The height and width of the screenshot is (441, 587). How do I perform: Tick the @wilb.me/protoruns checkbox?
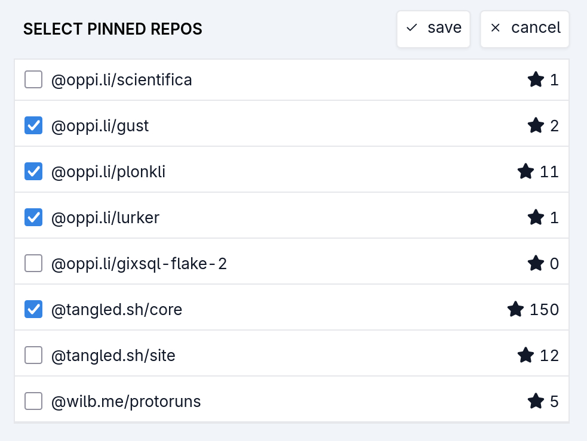(x=33, y=402)
